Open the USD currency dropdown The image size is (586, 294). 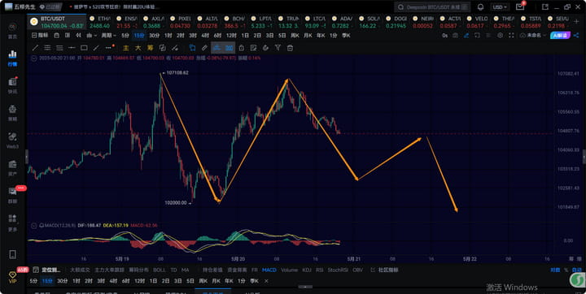(500, 7)
